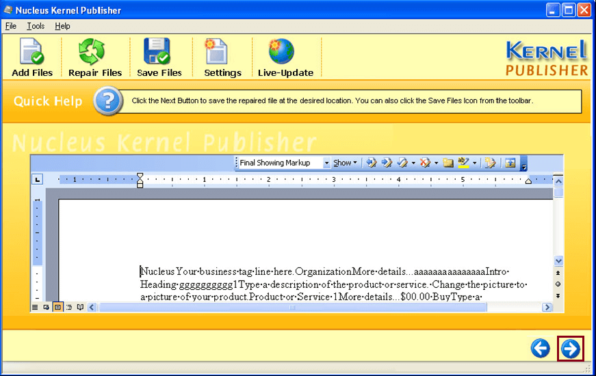Click the Select Browse Object circle button
Viewport: 596px width, 376px height.
click(x=558, y=284)
